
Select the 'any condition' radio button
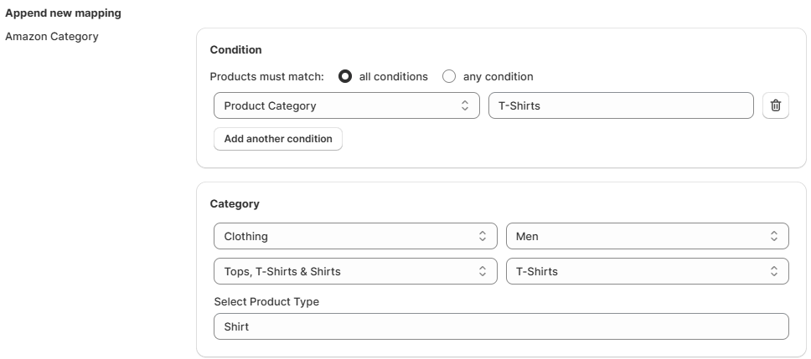449,76
